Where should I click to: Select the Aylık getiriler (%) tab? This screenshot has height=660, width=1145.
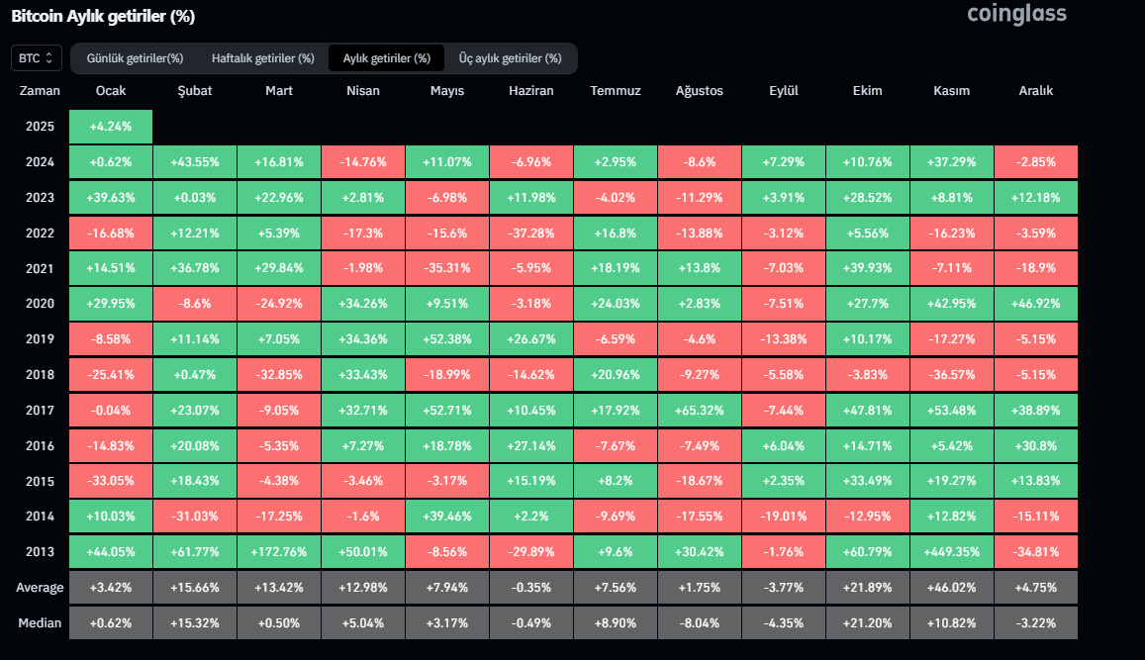(386, 58)
